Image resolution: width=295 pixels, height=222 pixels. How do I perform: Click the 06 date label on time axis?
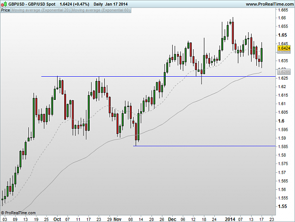click(x=183, y=220)
